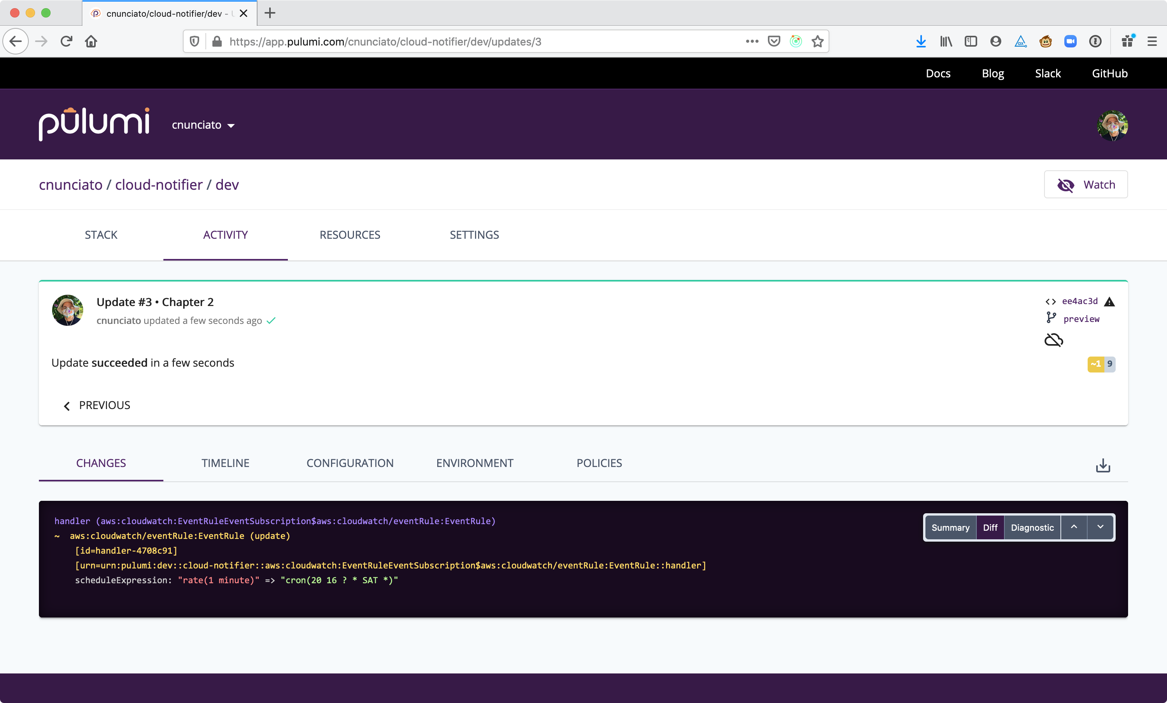Click the gray 9 unchanged count badge

tap(1110, 364)
